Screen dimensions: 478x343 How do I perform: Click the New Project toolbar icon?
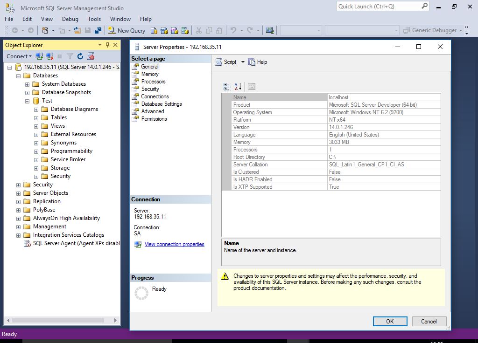click(x=45, y=30)
